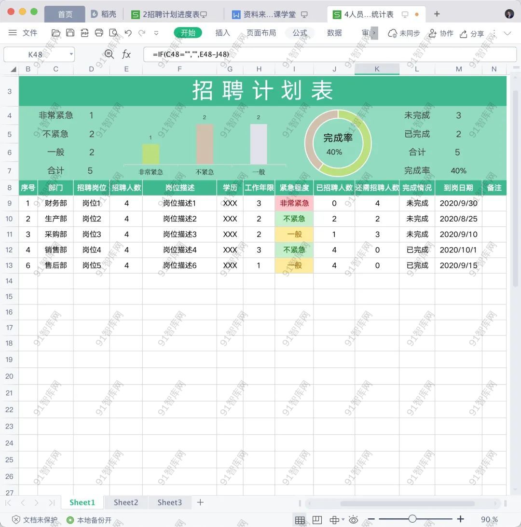The image size is (521, 527).
Task: Open the Name Box dropdown arrow
Action: 71,54
